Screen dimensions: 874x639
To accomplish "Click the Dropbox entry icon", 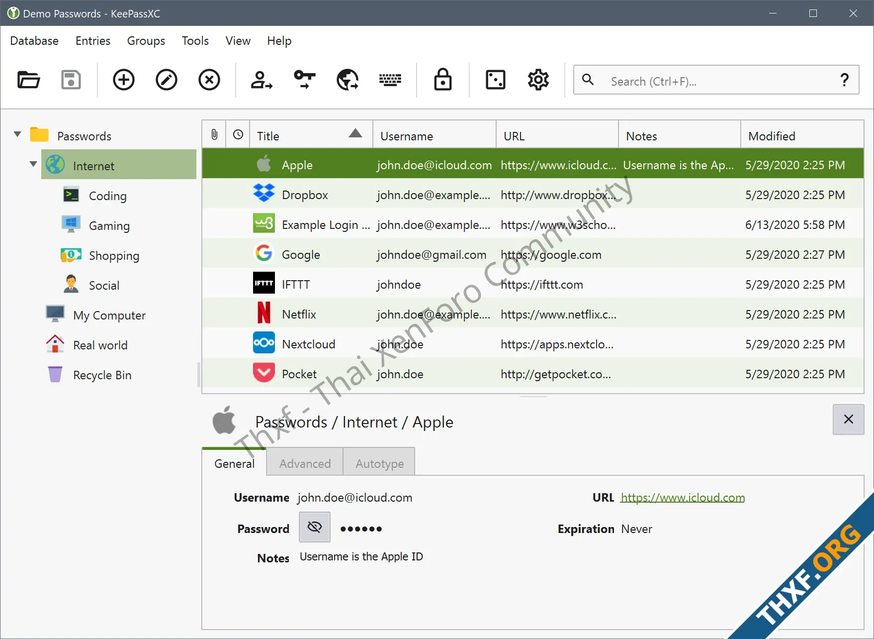I will point(264,193).
